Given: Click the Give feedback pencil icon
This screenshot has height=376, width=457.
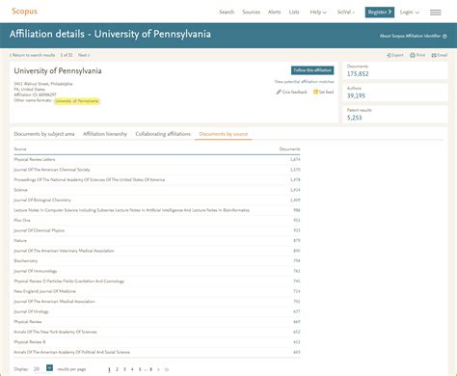Looking at the screenshot, I should pos(279,92).
